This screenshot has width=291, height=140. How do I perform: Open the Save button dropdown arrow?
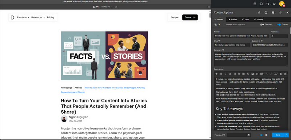point(287,135)
